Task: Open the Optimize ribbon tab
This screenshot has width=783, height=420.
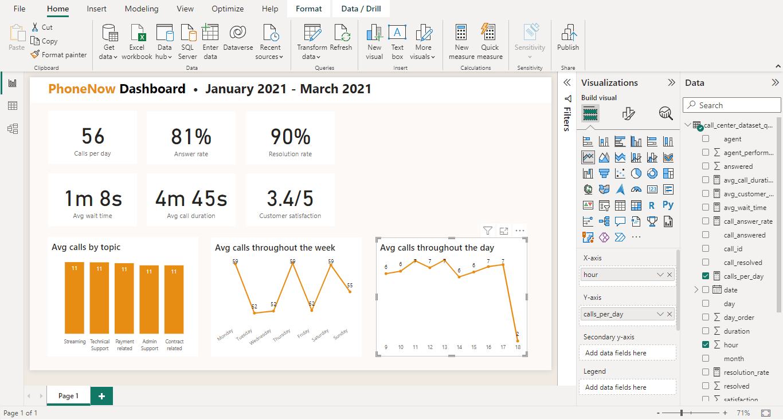Action: 228,9
